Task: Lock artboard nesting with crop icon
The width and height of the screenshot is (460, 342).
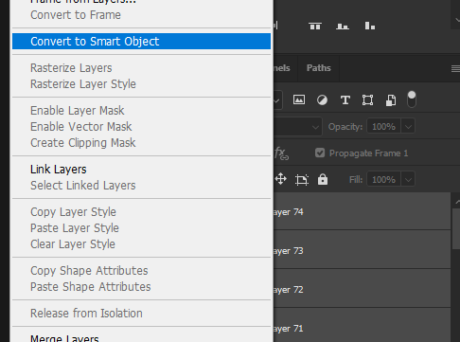Action: click(302, 180)
